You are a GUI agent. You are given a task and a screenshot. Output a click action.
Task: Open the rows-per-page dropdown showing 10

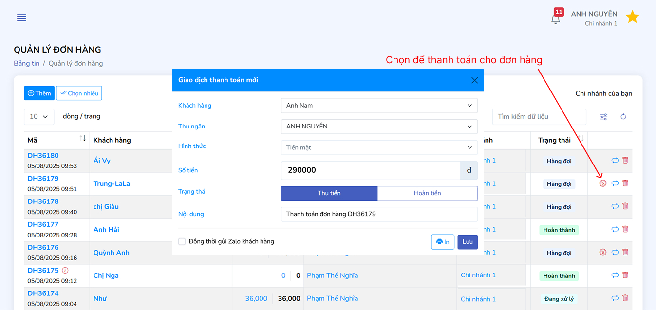tap(39, 117)
